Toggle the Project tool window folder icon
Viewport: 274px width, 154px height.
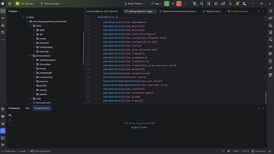pos(3,11)
